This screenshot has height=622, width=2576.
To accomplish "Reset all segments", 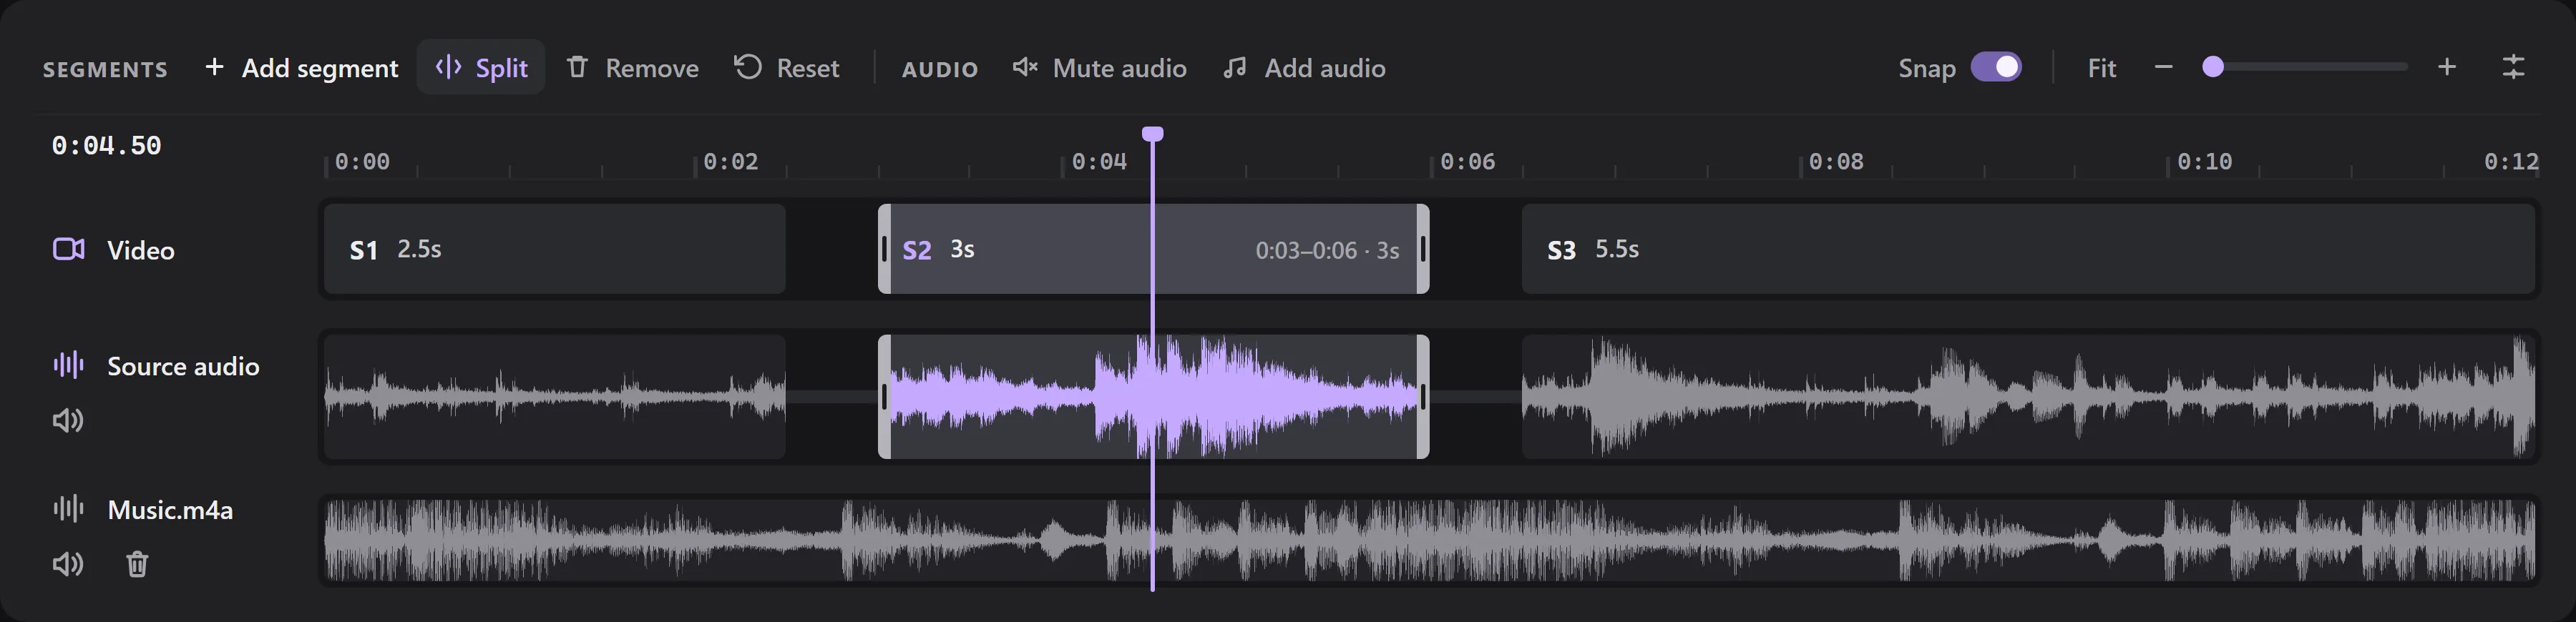I will point(787,68).
